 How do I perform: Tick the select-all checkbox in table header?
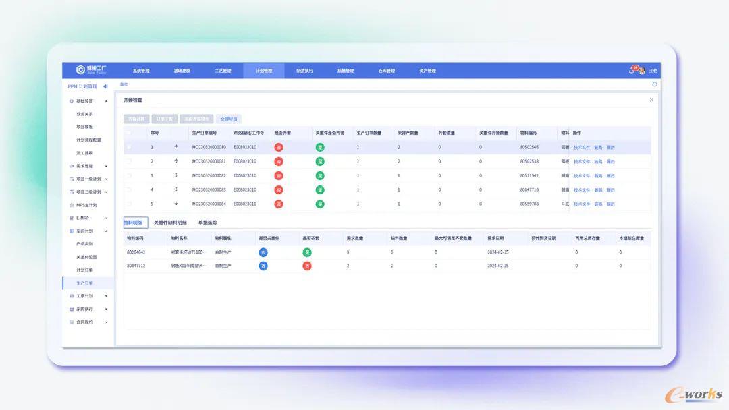point(129,133)
